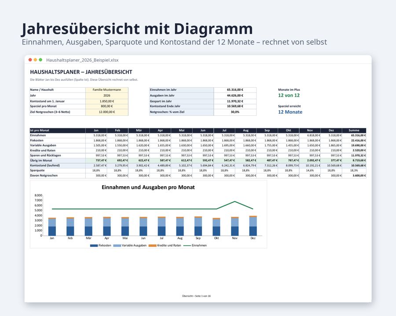Click the 'Gespart im Jahr' label
Screen dimensions: 396x316
click(161, 101)
